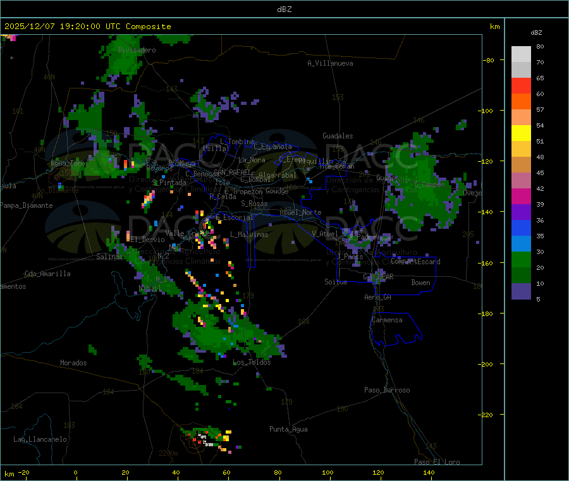This screenshot has height=481, width=569.
Task: Click the light blue 30-35 dBZ legend band
Action: click(x=521, y=244)
